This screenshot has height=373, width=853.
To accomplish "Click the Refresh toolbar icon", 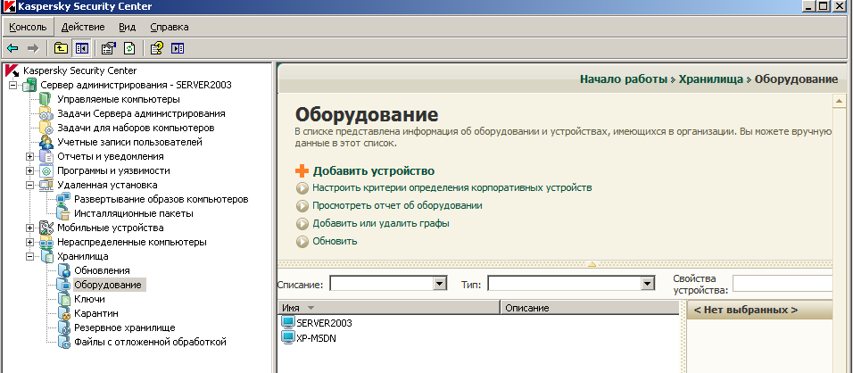I will (128, 48).
